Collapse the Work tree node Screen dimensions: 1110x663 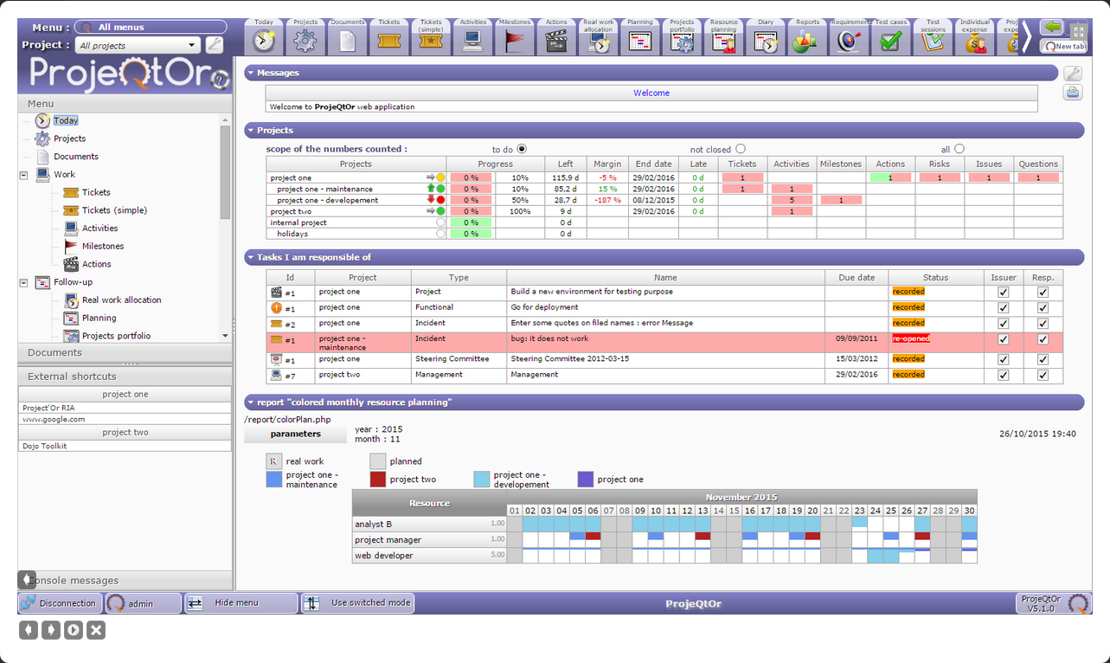pos(23,175)
